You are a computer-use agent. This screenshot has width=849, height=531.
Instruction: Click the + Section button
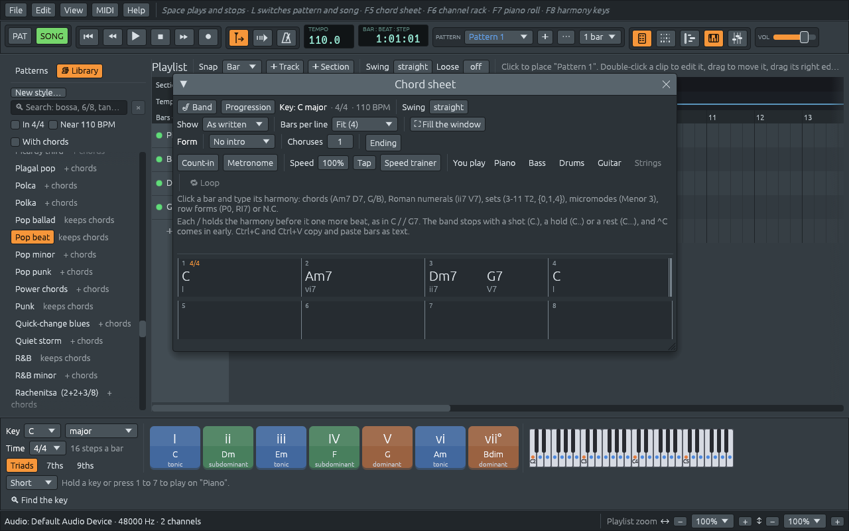click(x=330, y=67)
